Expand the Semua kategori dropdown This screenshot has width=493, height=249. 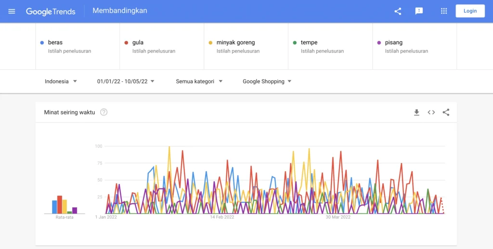[199, 81]
